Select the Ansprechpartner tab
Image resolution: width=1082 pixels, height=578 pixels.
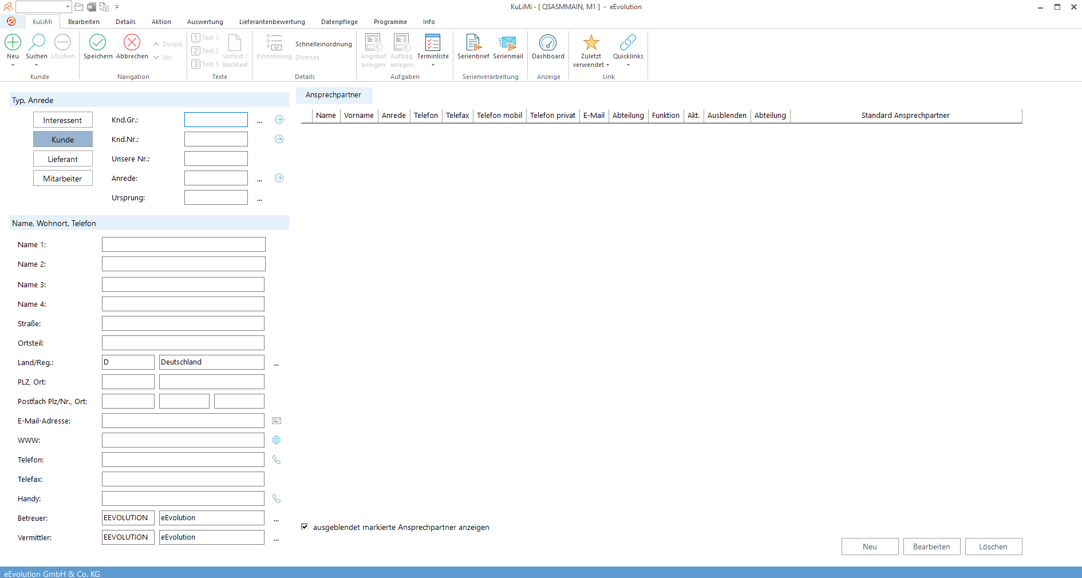334,95
